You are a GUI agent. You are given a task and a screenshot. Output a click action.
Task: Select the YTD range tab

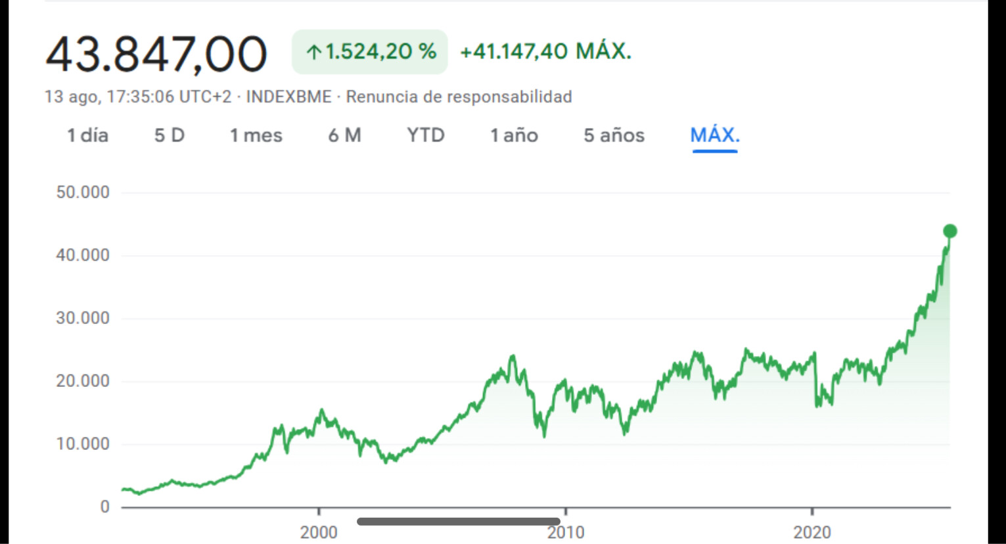[x=426, y=135]
